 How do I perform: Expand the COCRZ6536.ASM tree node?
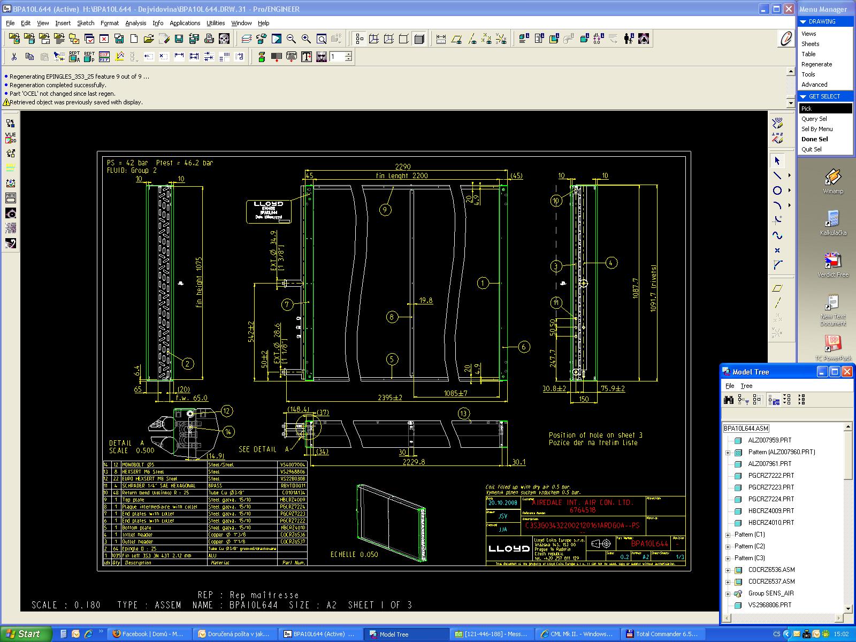pyautogui.click(x=728, y=570)
